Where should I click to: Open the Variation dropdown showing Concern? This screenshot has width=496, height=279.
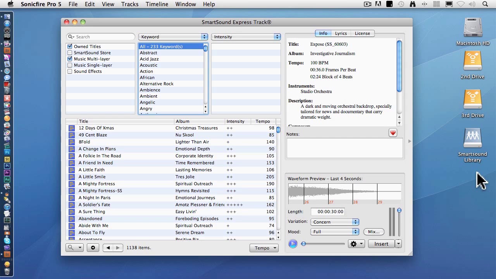[335, 222]
